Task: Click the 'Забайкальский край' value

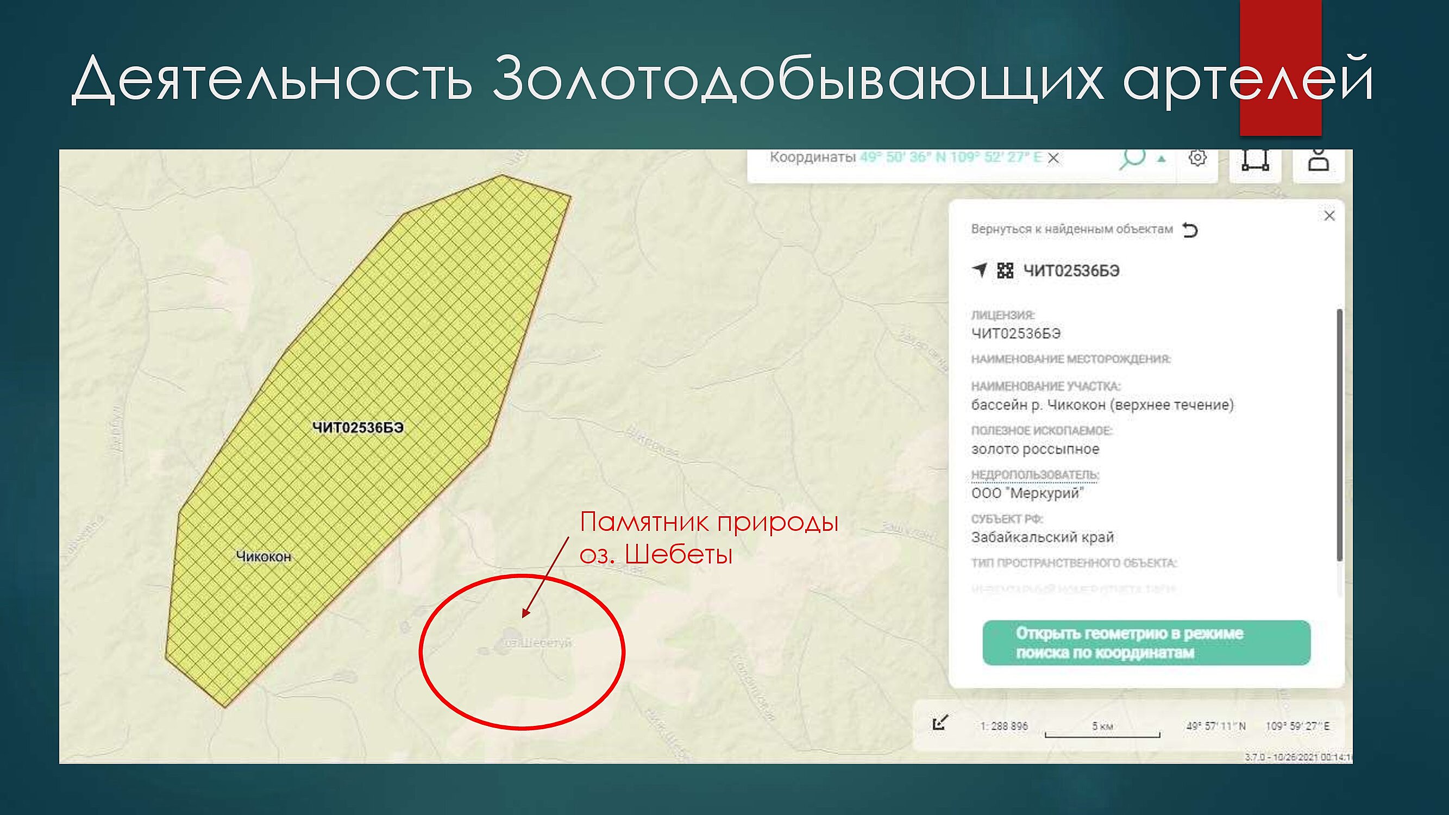Action: 1042,537
